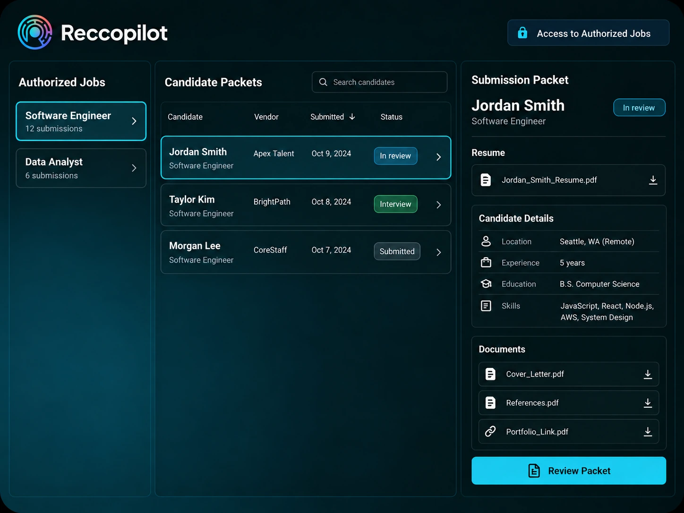Open Access to Authorized Jobs button
684x513 pixels.
[x=588, y=33]
